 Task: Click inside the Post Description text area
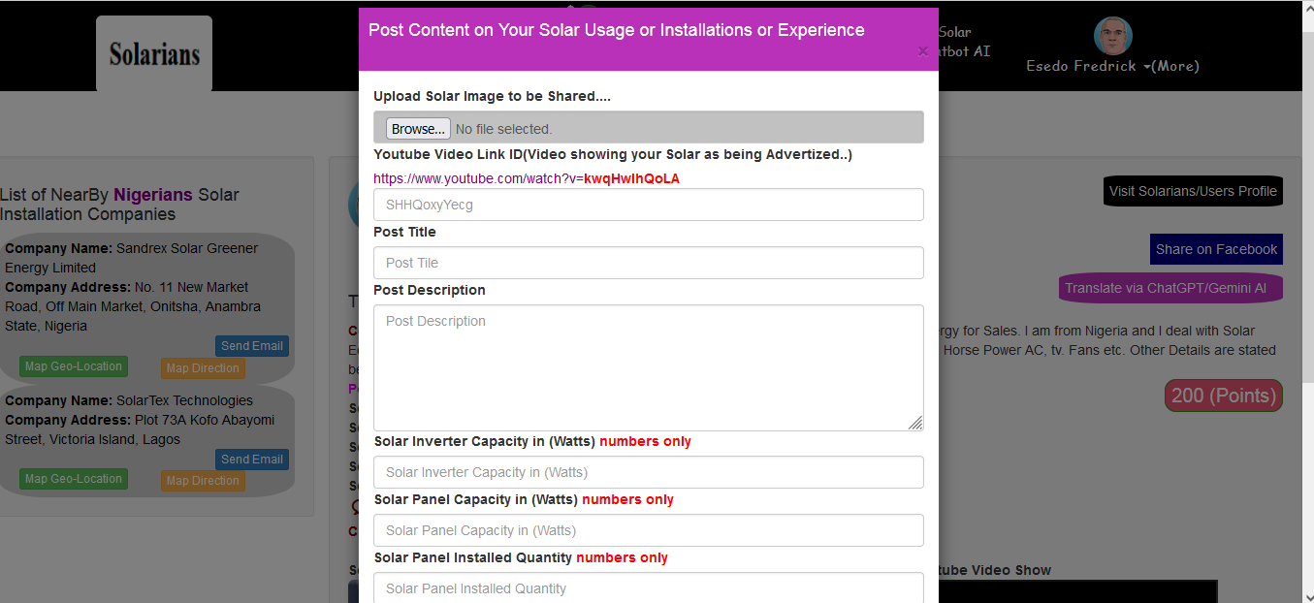648,367
